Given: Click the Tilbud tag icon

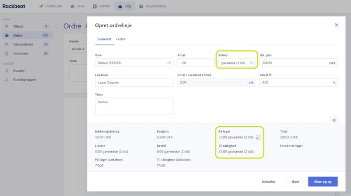Looking at the screenshot, I should [7, 26].
